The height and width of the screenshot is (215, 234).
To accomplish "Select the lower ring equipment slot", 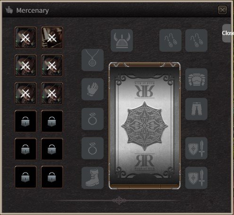I will click(x=92, y=148).
